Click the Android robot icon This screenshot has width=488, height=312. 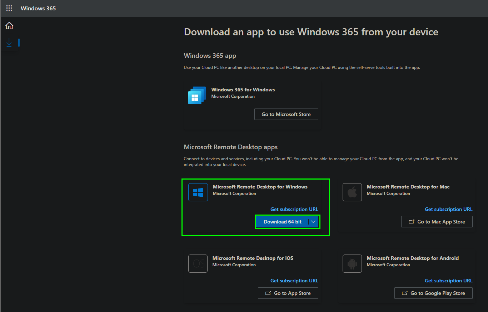point(352,264)
